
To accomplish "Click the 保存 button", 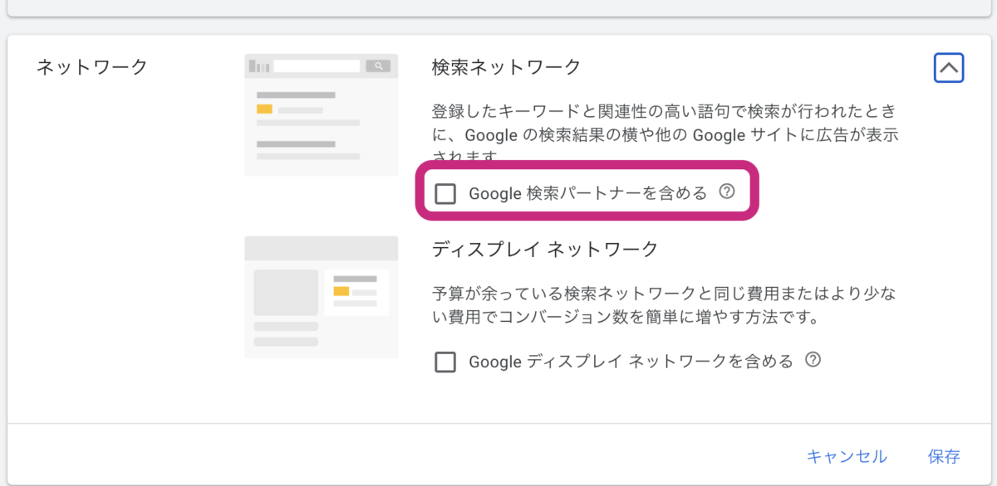I will [x=943, y=455].
